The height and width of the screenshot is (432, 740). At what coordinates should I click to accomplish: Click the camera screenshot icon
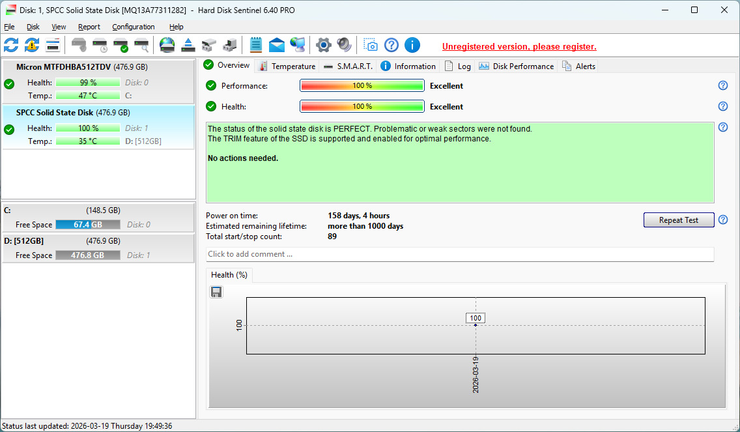[x=371, y=46]
